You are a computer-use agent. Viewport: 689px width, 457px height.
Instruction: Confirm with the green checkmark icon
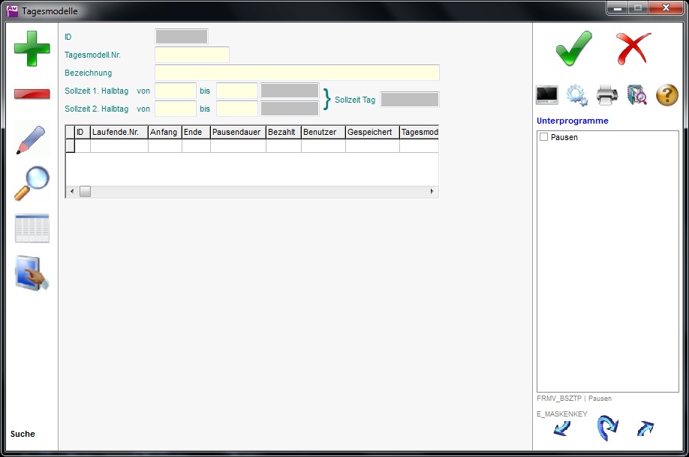574,49
